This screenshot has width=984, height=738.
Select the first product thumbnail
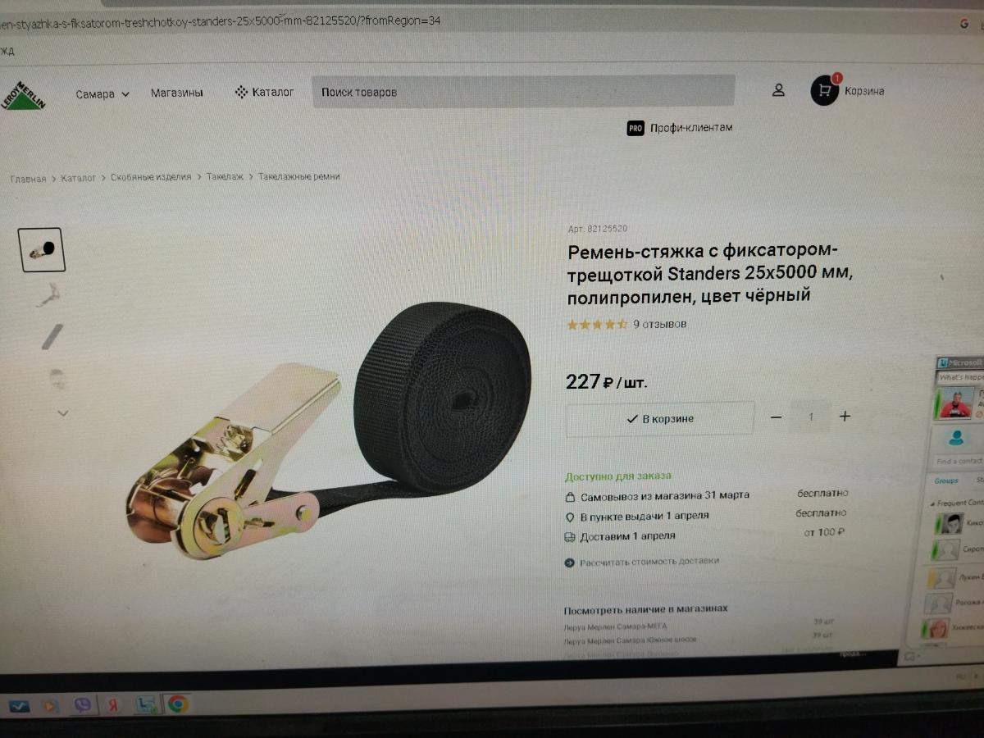point(41,250)
